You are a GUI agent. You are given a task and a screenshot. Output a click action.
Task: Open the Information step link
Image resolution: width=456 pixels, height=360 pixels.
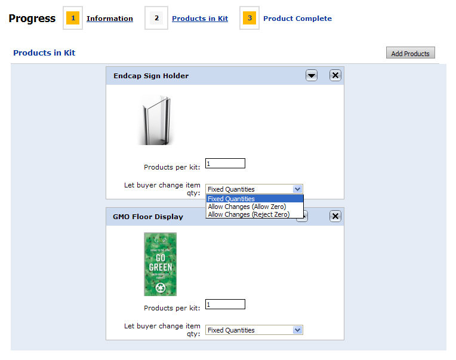pos(110,19)
